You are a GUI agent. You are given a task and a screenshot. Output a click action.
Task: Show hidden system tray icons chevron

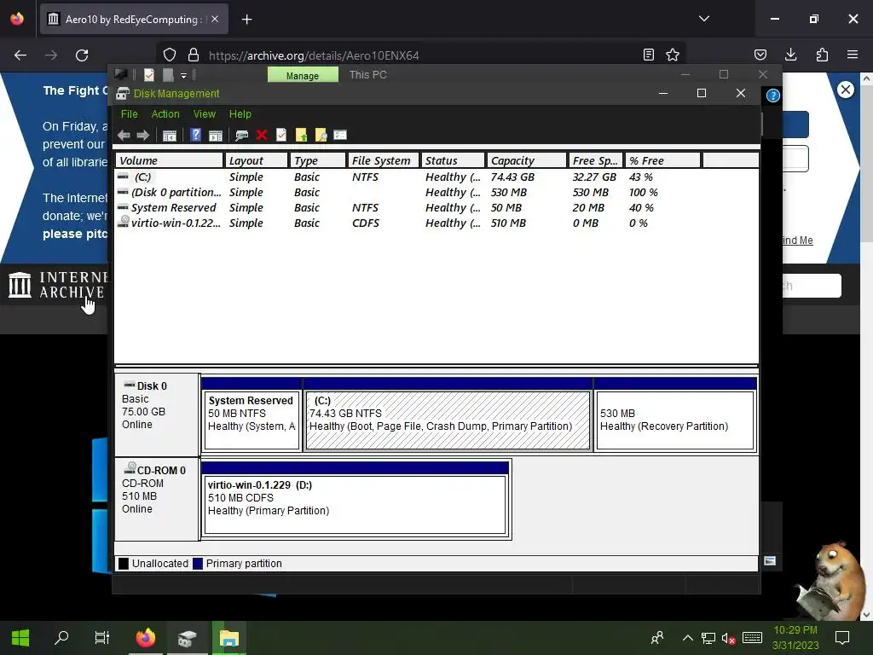click(688, 638)
